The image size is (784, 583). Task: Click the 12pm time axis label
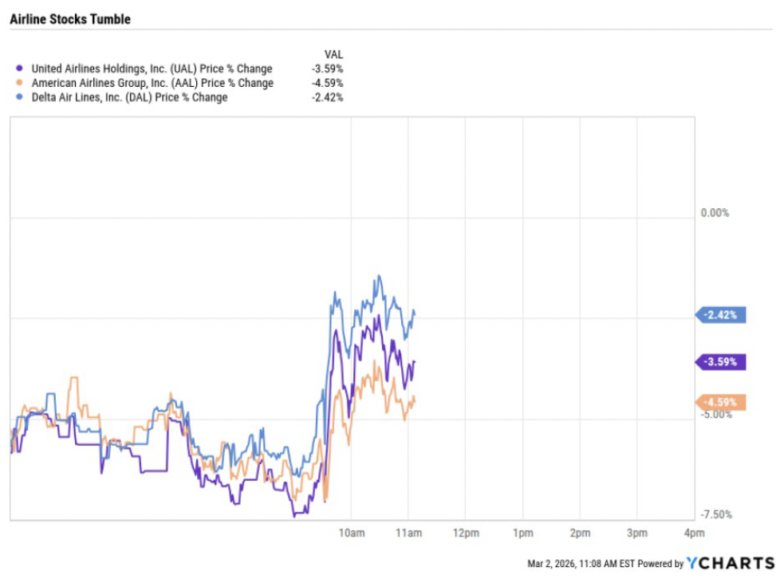[x=465, y=532]
